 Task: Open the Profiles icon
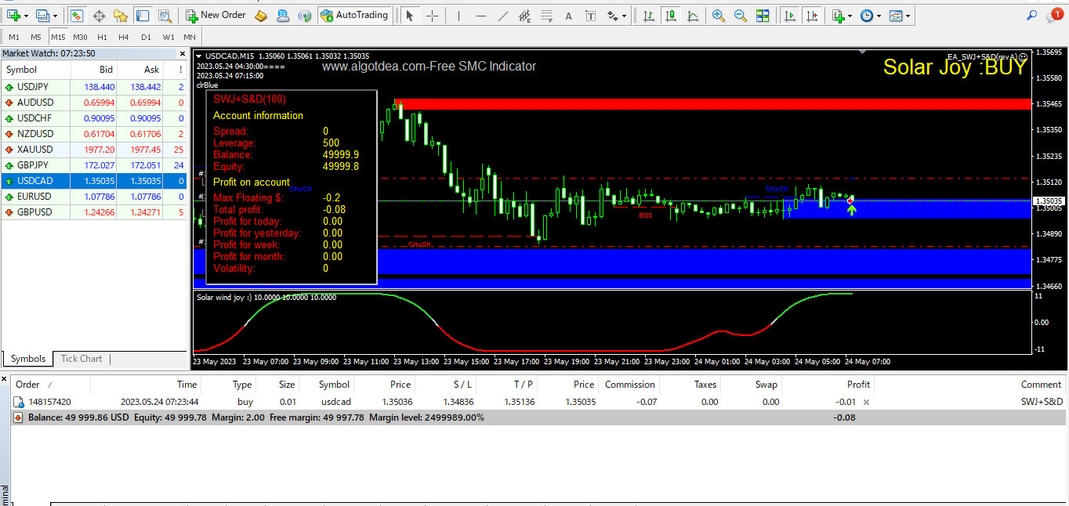coord(42,15)
